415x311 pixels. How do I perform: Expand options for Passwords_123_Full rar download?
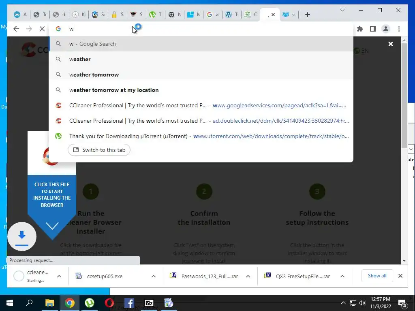[x=248, y=276]
